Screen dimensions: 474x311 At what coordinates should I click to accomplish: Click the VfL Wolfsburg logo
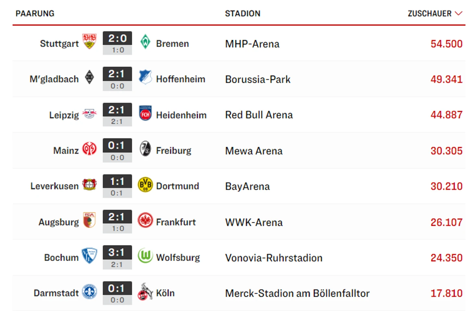pyautogui.click(x=145, y=256)
